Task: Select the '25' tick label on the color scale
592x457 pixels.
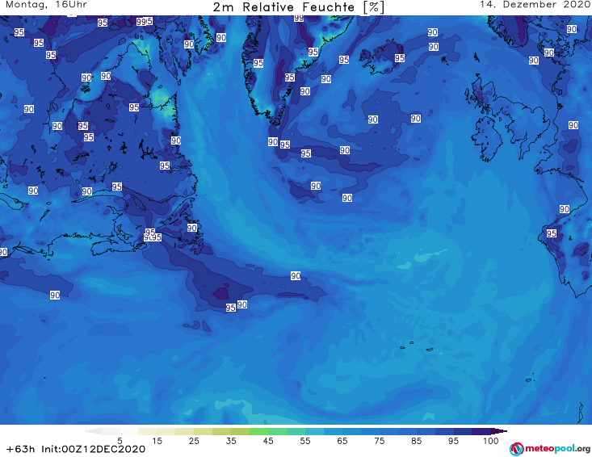Action: [194, 441]
